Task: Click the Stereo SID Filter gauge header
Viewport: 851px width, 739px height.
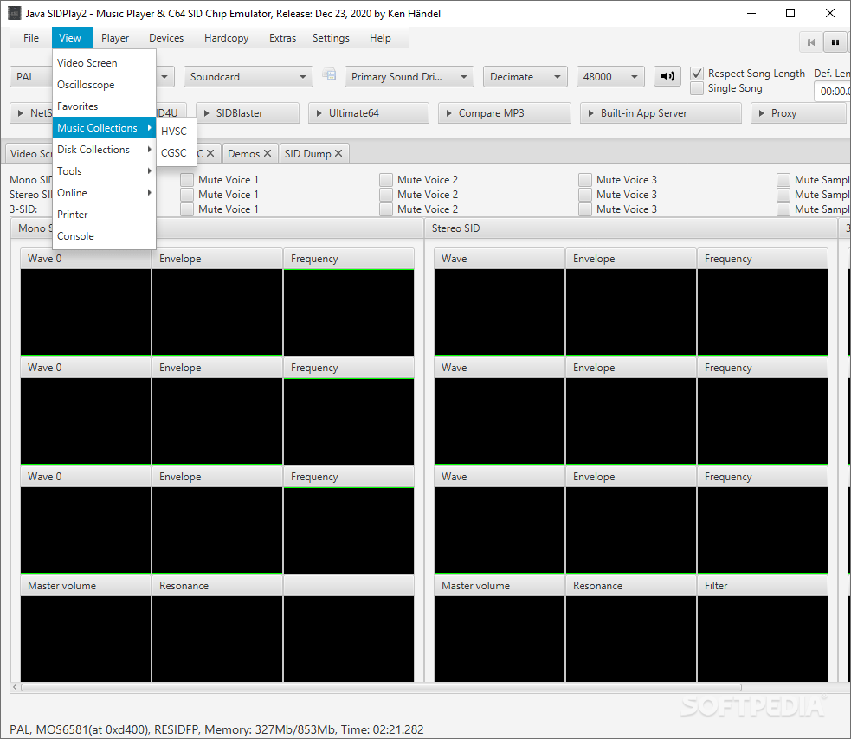Action: coord(763,586)
